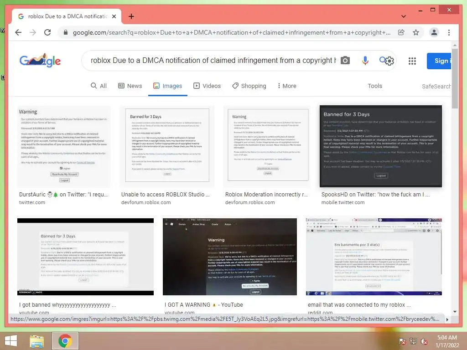Open search Tools
The width and height of the screenshot is (467, 350).
coord(375,86)
